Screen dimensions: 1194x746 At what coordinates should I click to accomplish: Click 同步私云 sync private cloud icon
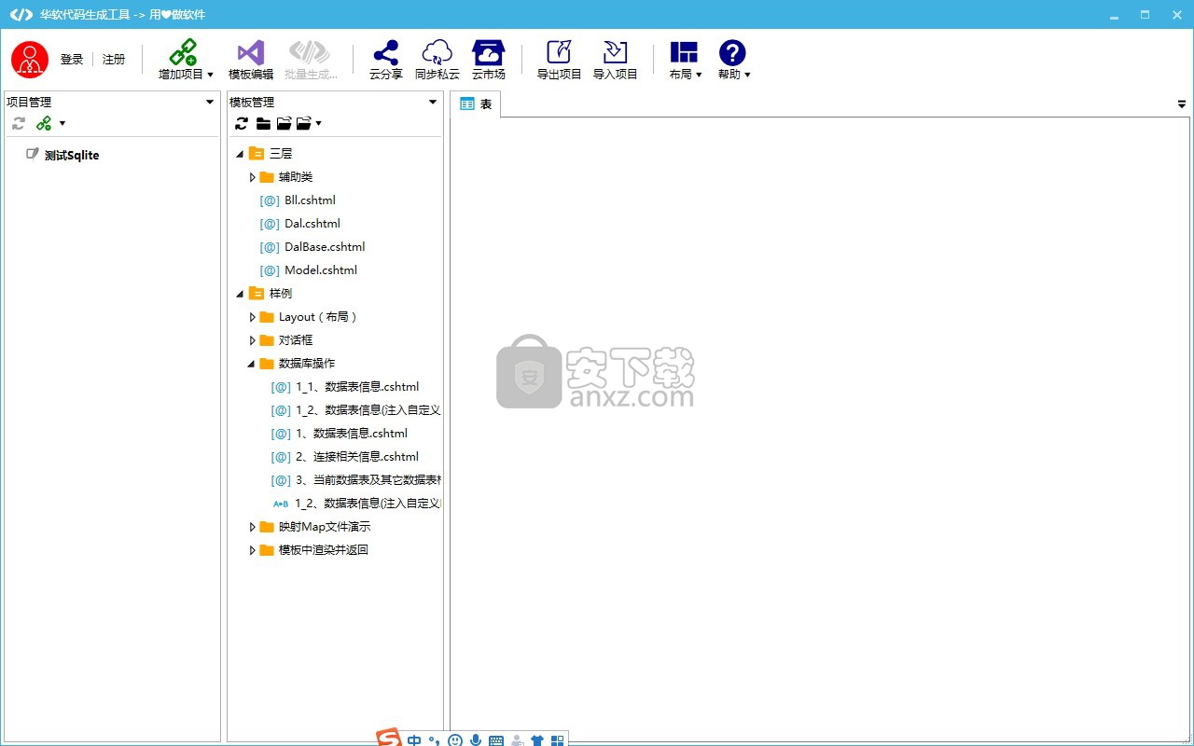click(437, 53)
